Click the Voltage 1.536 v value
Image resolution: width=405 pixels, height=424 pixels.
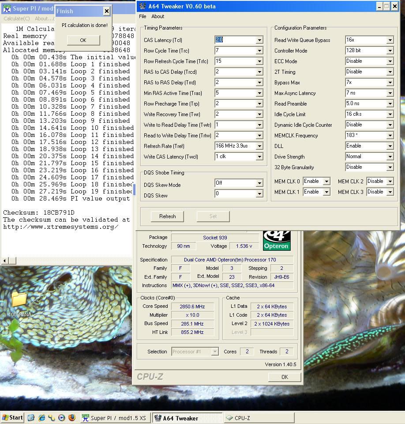point(244,246)
